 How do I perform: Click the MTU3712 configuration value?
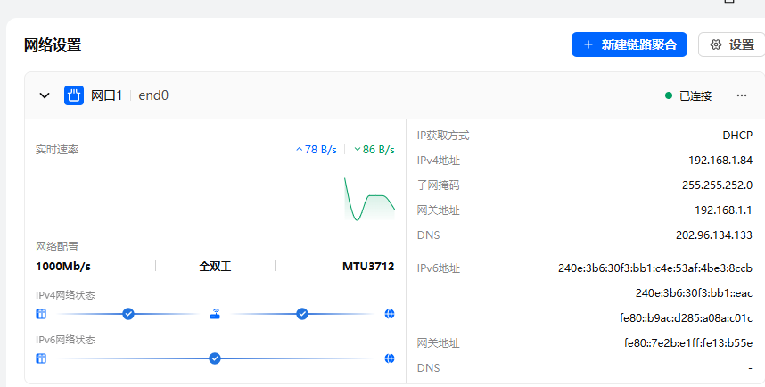tap(367, 266)
